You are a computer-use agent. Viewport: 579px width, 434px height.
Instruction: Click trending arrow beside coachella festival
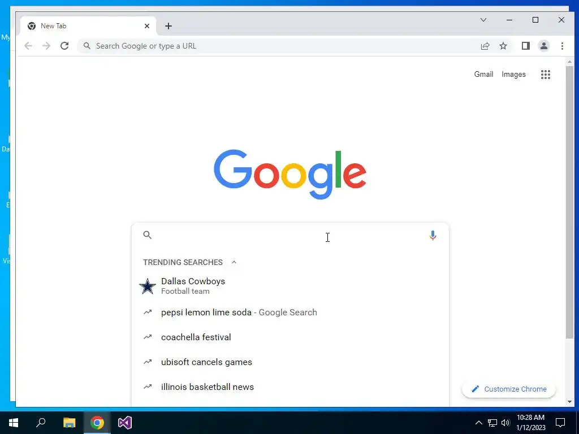148,337
